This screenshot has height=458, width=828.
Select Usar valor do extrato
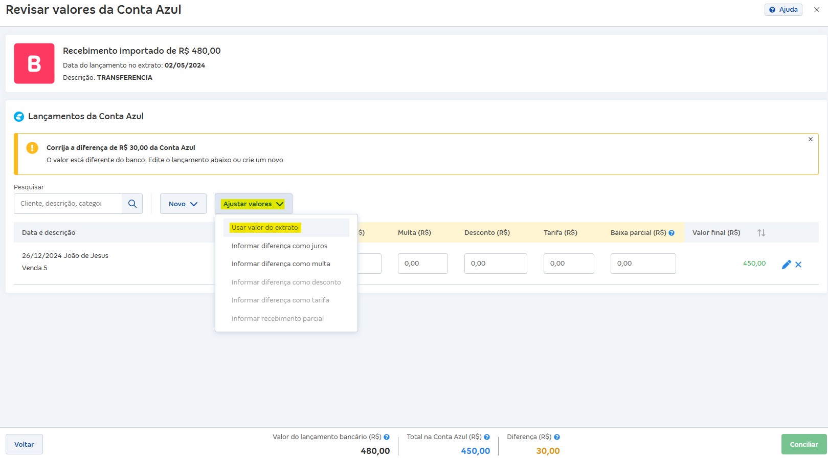click(286, 228)
